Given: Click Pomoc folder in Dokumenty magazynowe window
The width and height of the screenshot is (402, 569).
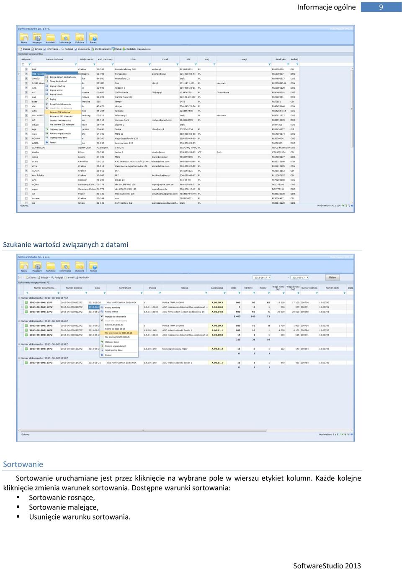Looking at the screenshot, I should [x=93, y=267].
